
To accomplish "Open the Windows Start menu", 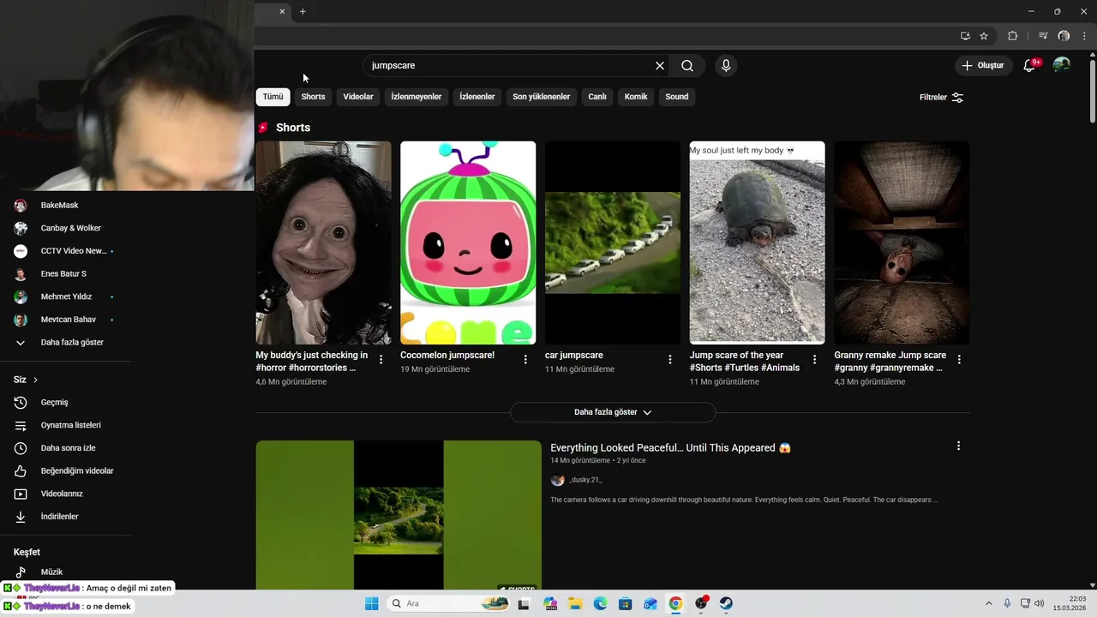I will click(x=371, y=603).
